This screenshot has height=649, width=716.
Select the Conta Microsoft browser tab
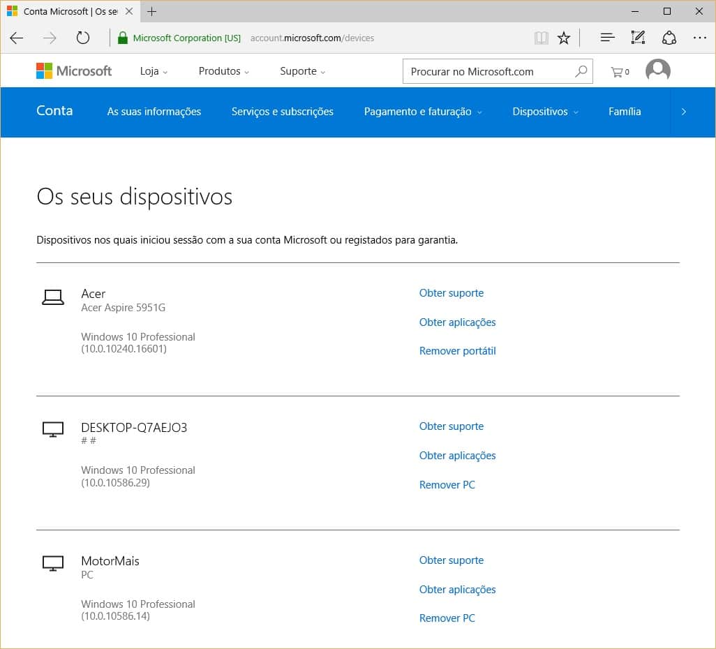point(70,11)
